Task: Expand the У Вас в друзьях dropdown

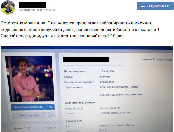Action: [x=29, y=115]
